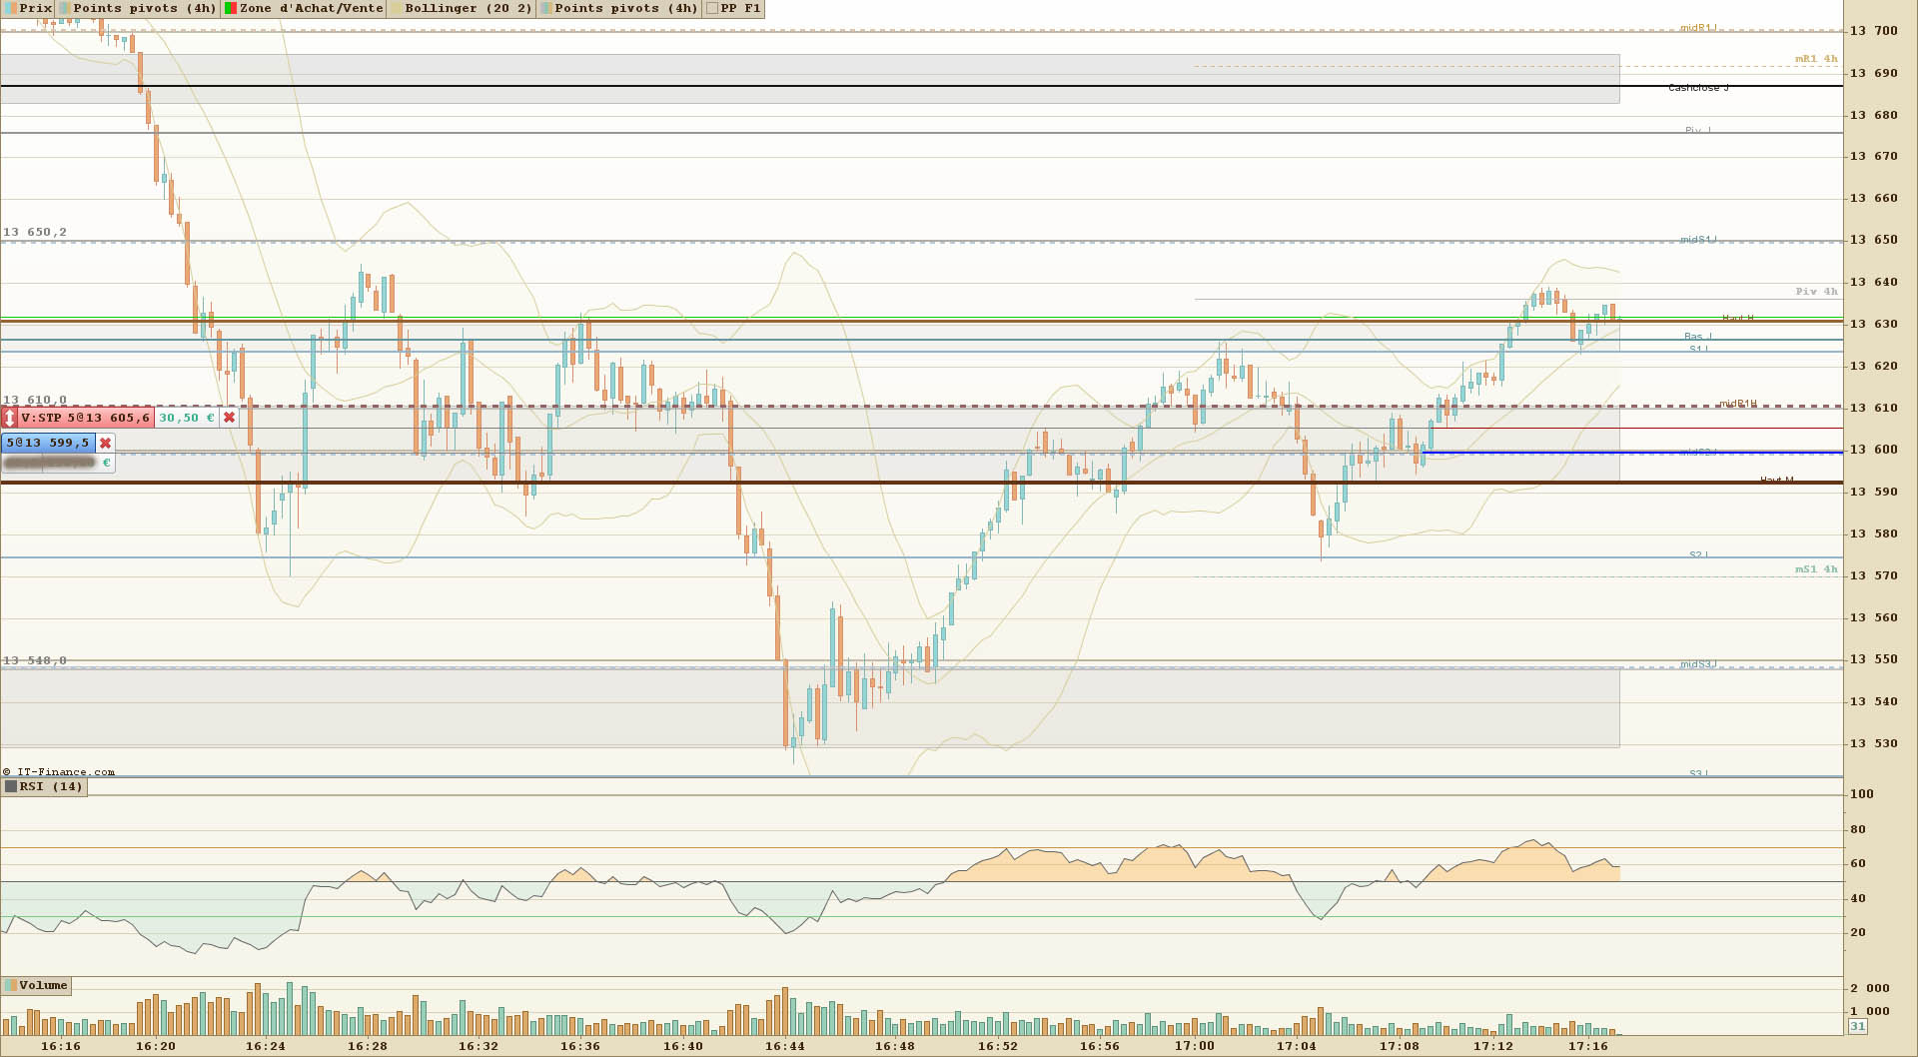1918x1057 pixels.
Task: Toggle the PP F1 checkbox
Action: [711, 8]
